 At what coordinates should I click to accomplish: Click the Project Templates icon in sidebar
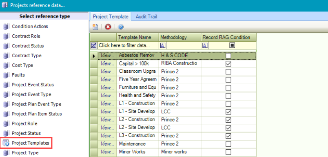pos(6,143)
